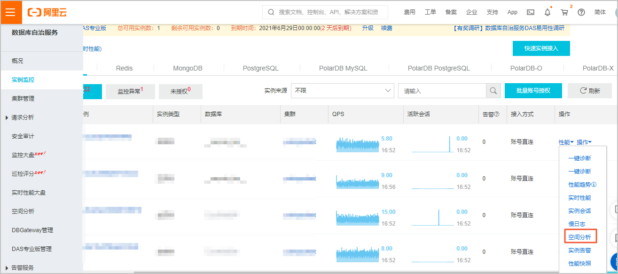618x274 pixels.
Task: Select 空间分析 in the dropdown menu
Action: tap(579, 237)
